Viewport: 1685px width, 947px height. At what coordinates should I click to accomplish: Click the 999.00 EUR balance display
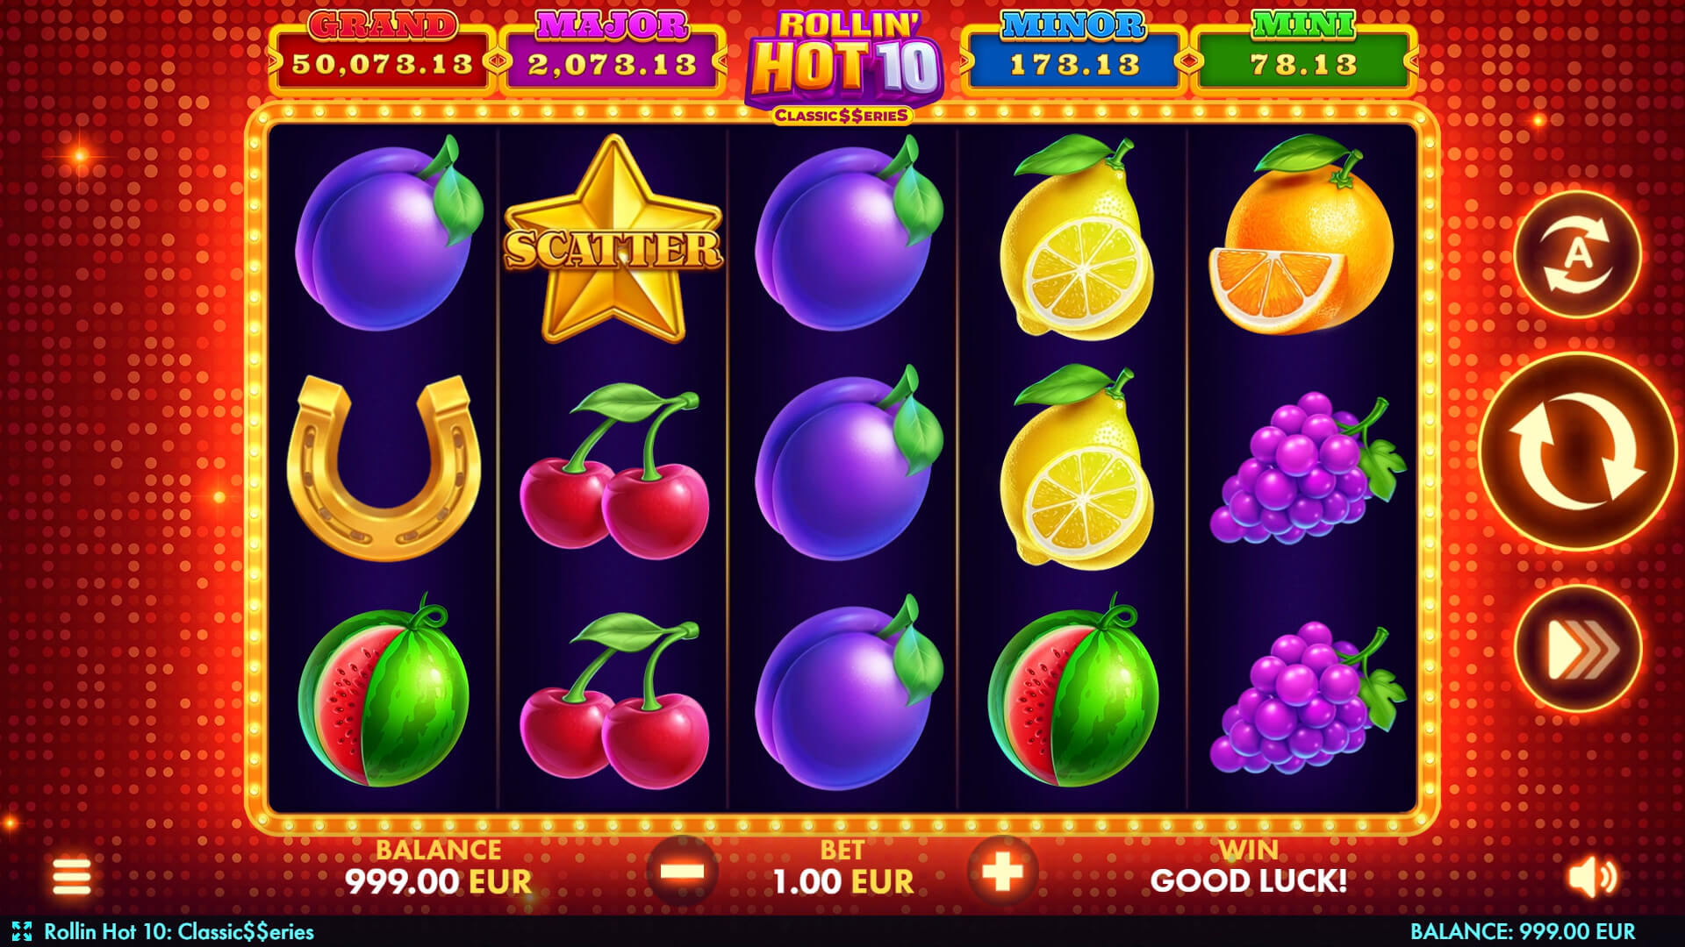(x=438, y=881)
